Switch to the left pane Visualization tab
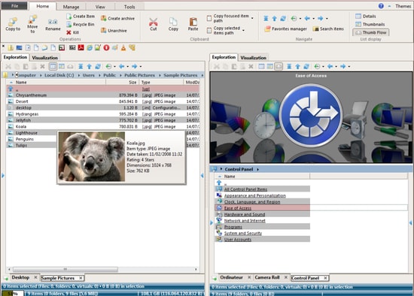 pyautogui.click(x=44, y=57)
